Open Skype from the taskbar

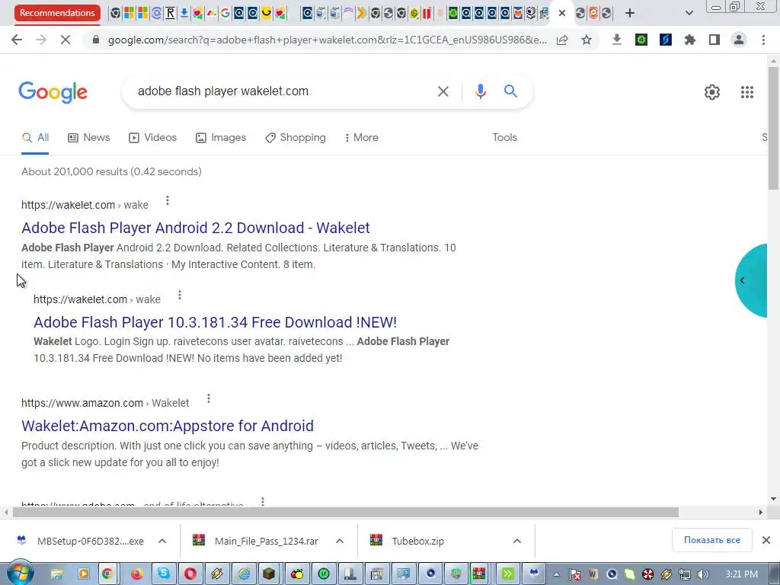164,574
